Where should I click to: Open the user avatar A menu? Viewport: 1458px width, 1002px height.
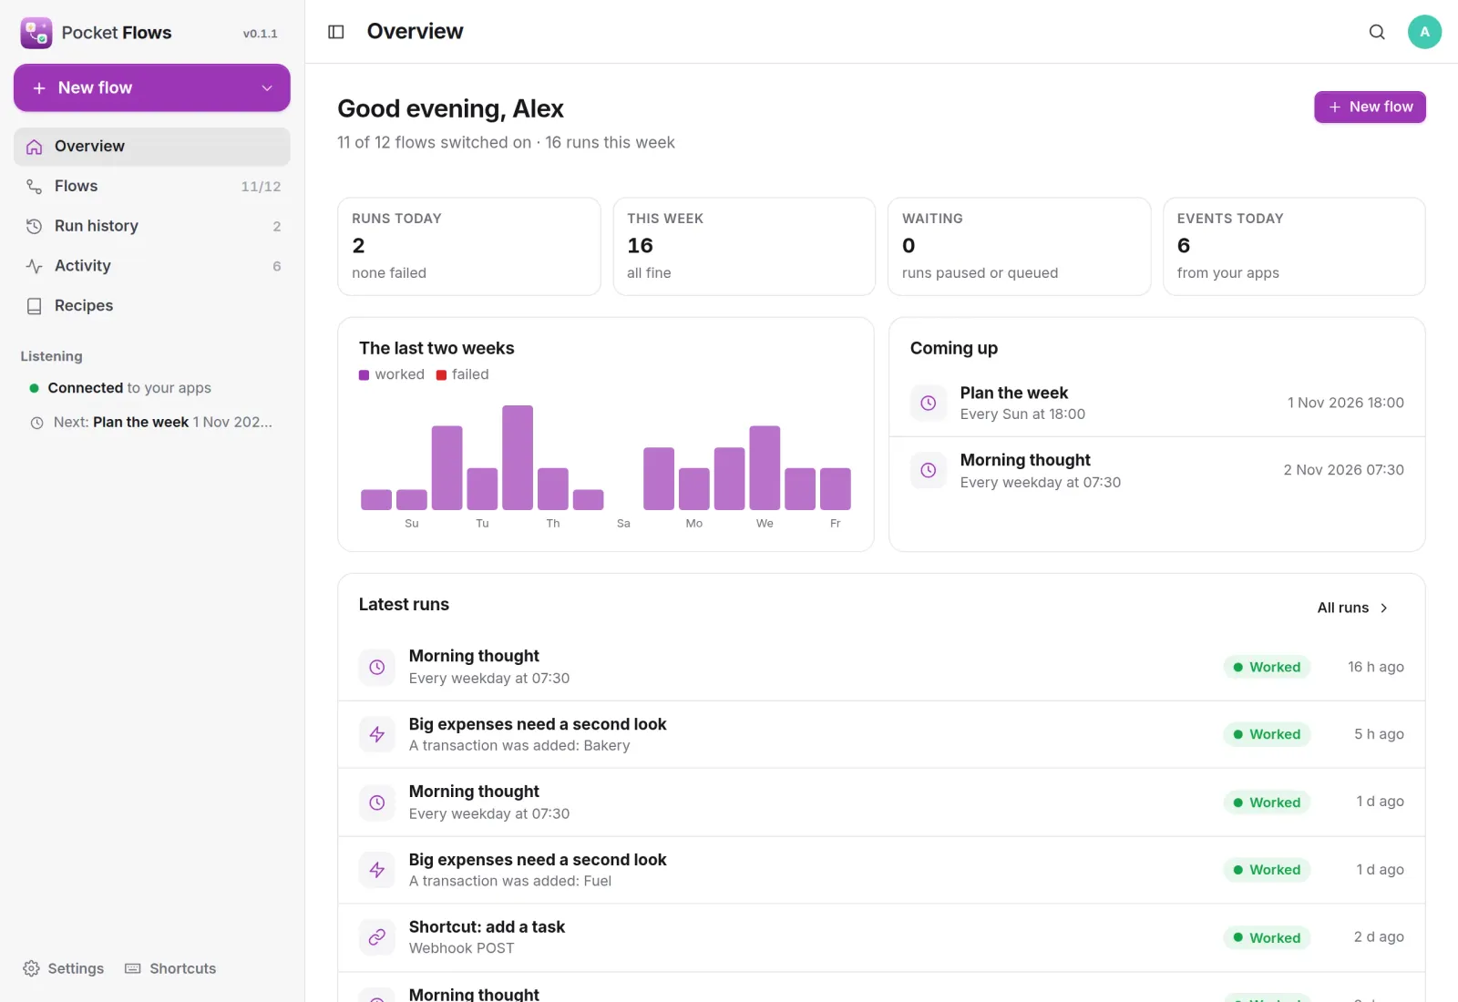(x=1424, y=32)
